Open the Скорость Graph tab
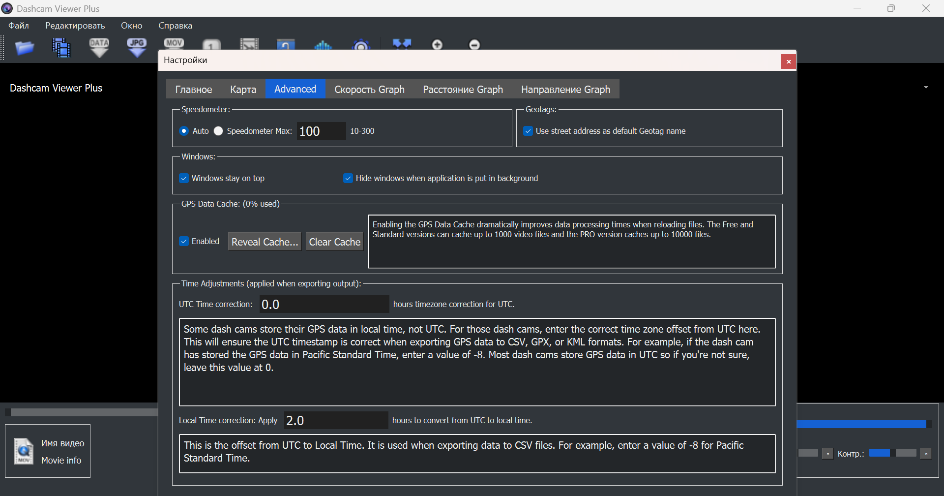 click(x=370, y=89)
